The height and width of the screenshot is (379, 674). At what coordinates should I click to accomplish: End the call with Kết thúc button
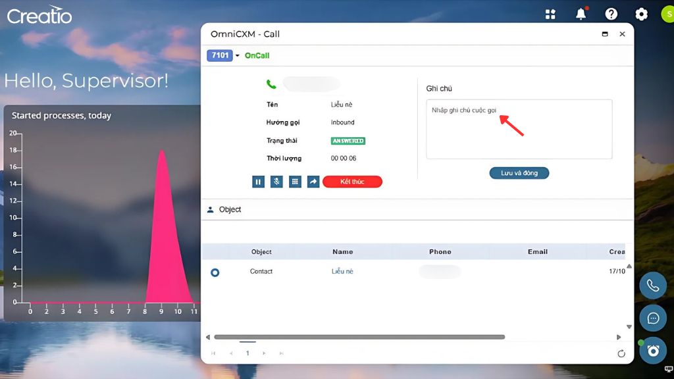pos(352,182)
